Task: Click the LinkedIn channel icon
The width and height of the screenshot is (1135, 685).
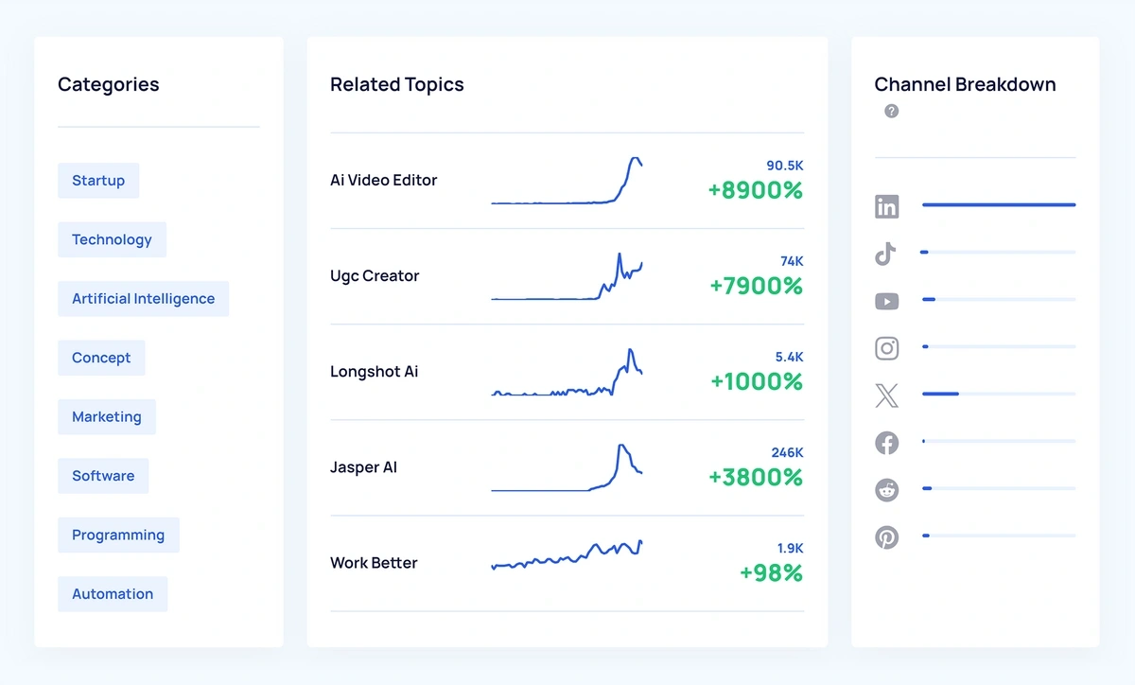Action: click(886, 206)
